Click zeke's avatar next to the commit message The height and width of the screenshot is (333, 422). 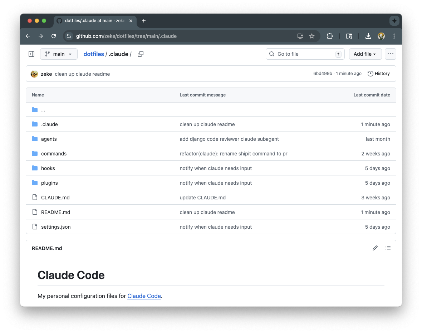click(x=34, y=74)
